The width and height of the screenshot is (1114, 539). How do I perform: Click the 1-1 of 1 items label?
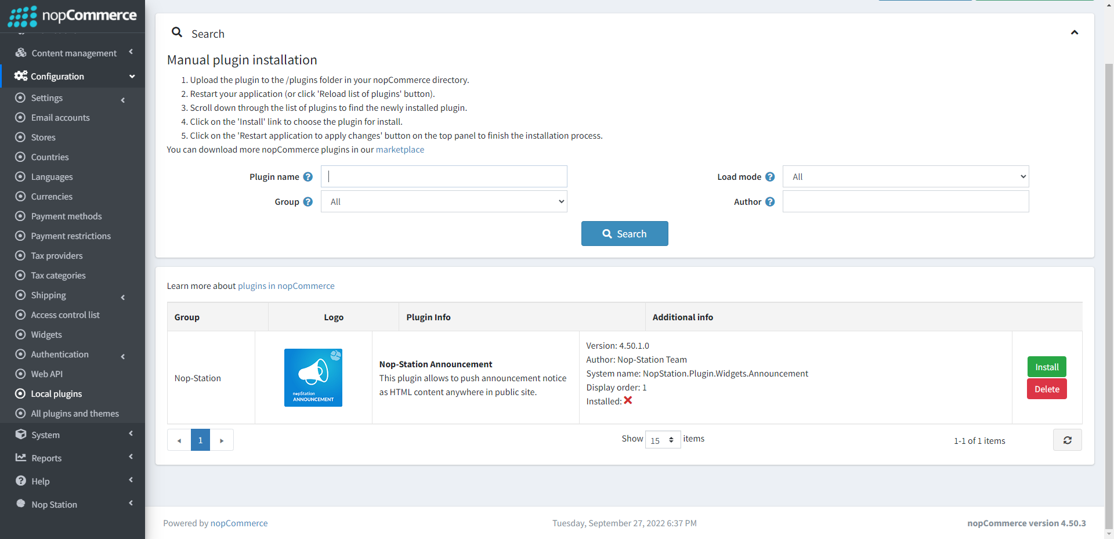click(979, 440)
